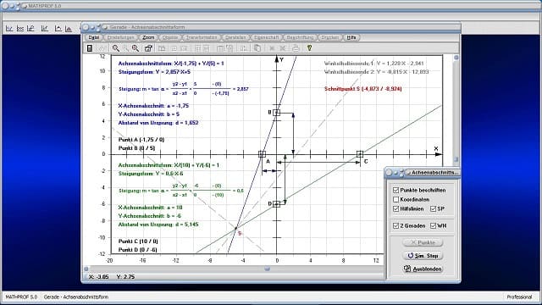Screen dimensions: 542x305
Task: Click the Achsenabschnitts panel title bar
Action: tap(423, 172)
